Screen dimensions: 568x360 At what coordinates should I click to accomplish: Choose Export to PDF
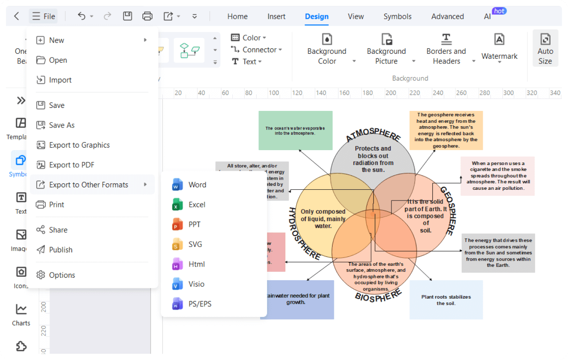(92, 165)
